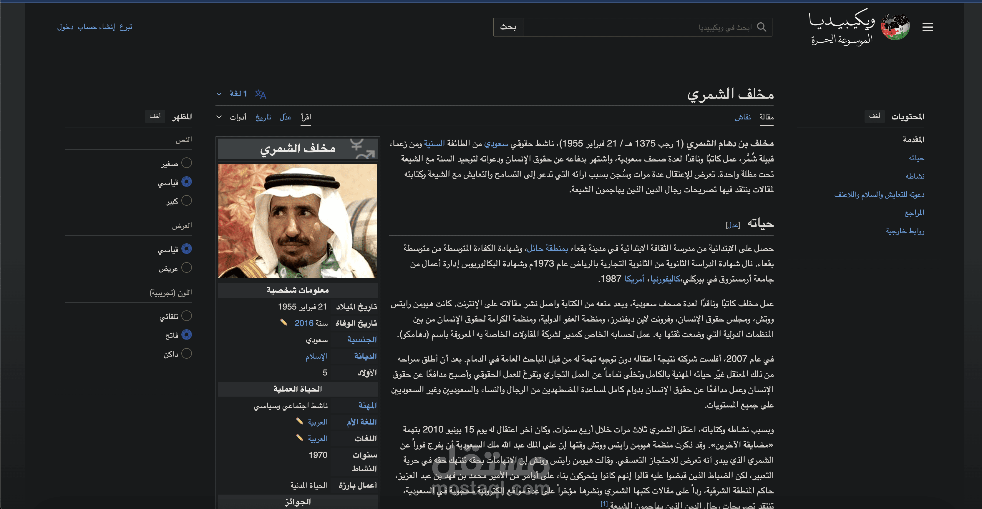Open the infobox portrait photo
Image resolution: width=982 pixels, height=509 pixels.
(297, 221)
